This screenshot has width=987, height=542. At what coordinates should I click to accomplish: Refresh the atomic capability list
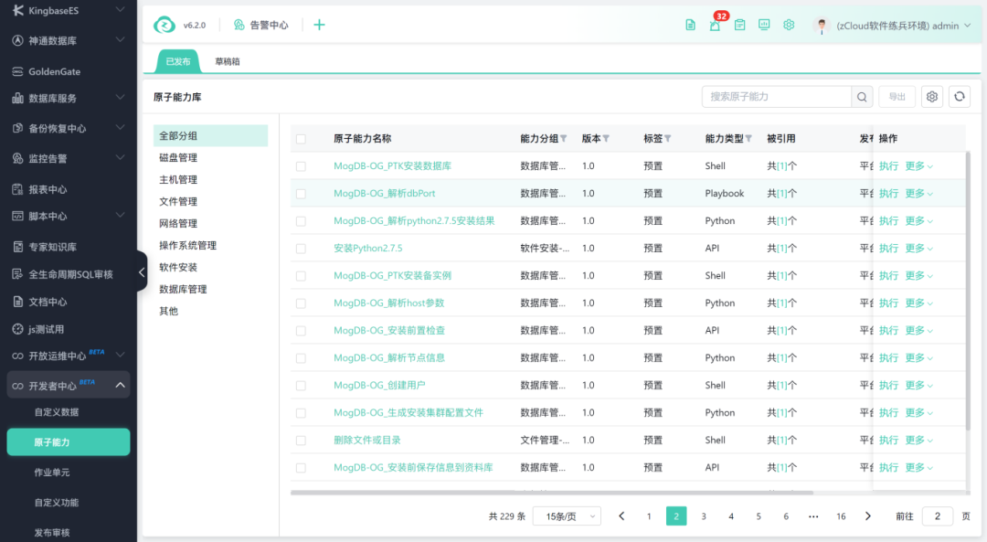[960, 96]
